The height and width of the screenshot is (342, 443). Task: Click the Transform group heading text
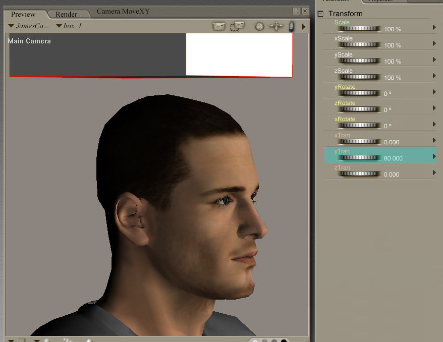tap(345, 14)
